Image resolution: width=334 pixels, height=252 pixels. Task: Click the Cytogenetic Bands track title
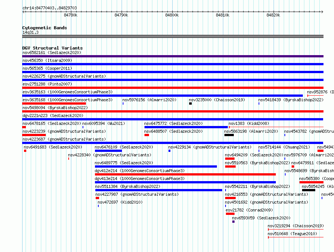(x=45, y=28)
